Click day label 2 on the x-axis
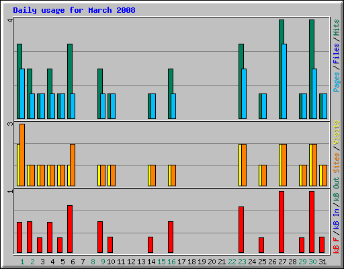 tap(32, 262)
